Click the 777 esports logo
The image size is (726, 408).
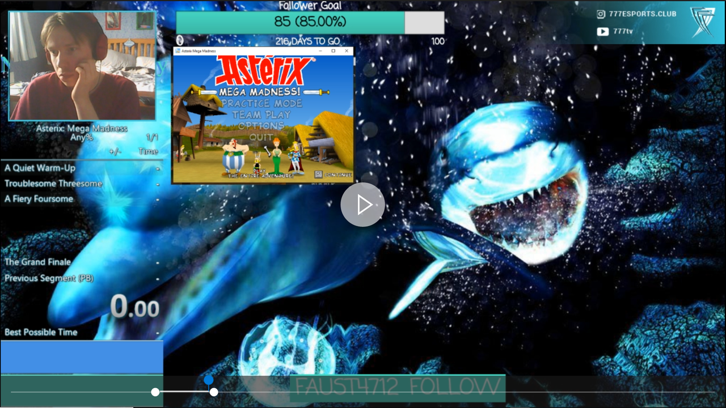pos(703,23)
